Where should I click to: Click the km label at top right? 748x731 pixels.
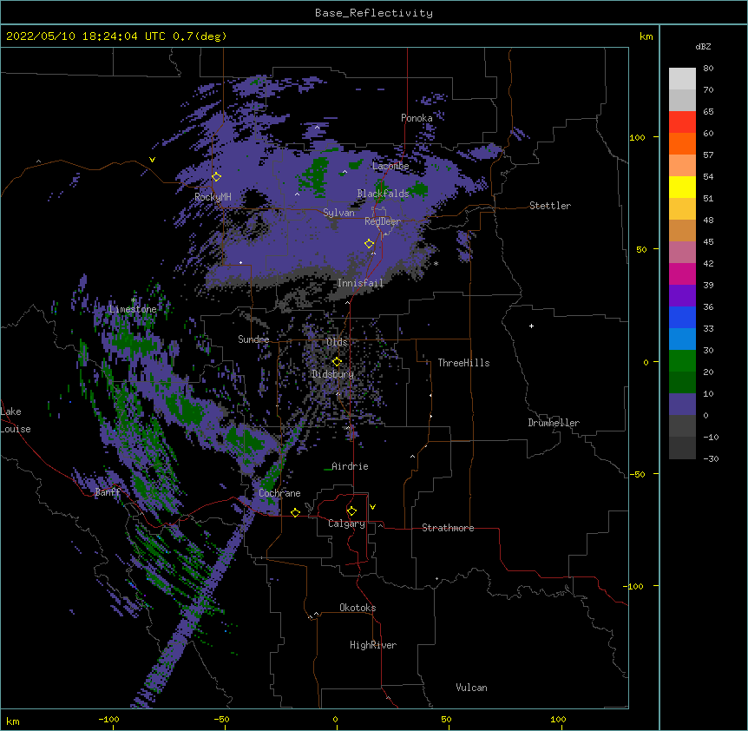pos(646,36)
